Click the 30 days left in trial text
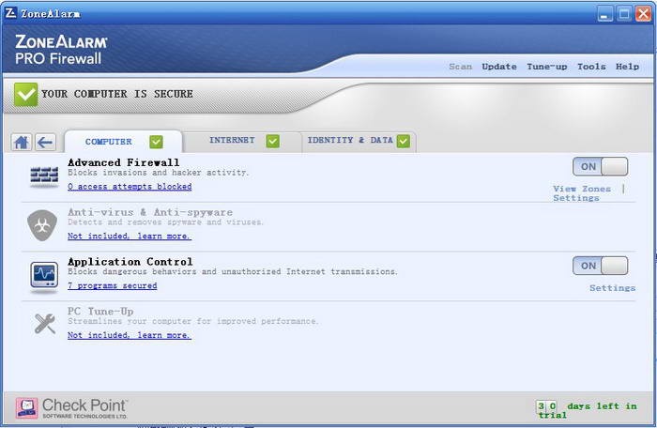The width and height of the screenshot is (657, 428). click(x=587, y=410)
